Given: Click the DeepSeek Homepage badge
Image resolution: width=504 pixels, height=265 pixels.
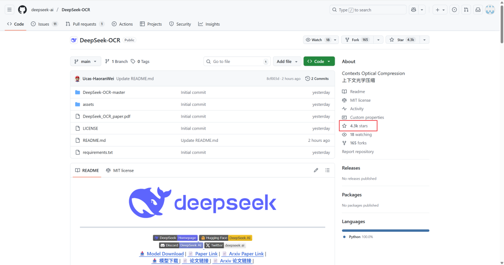Looking at the screenshot, I should click(x=175, y=237).
